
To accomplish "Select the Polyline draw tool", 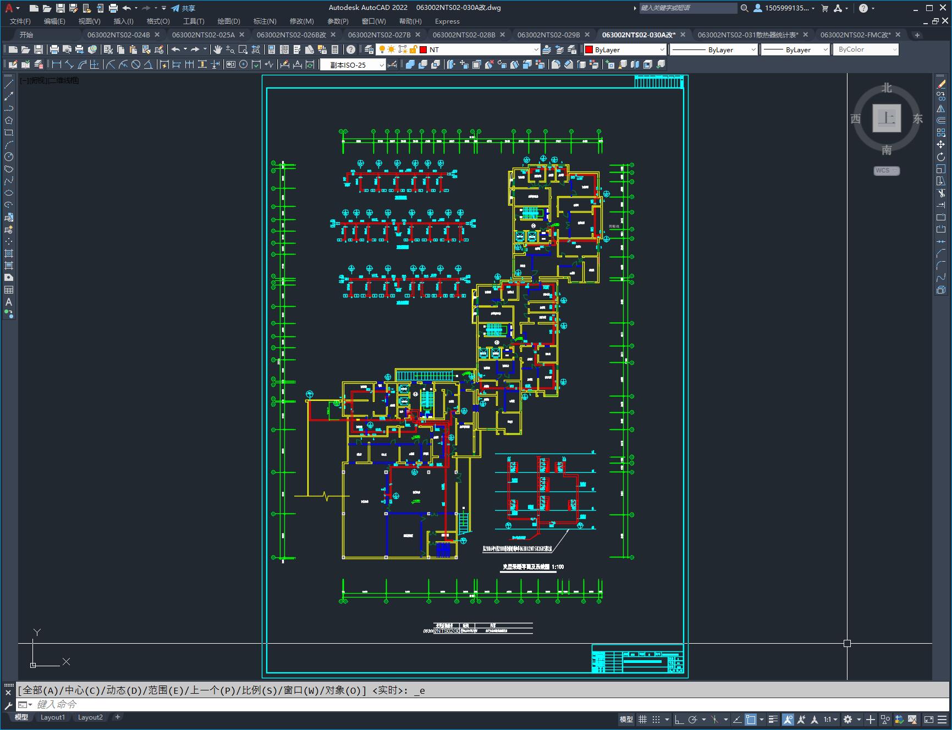I will pyautogui.click(x=9, y=108).
